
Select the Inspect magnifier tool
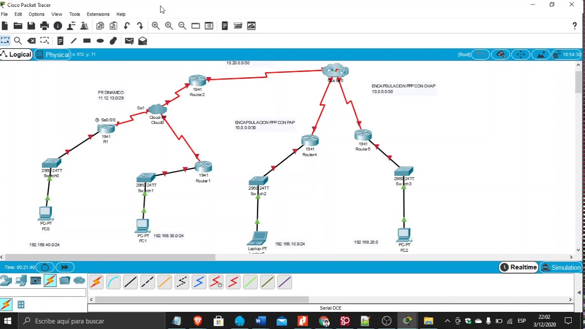point(18,41)
